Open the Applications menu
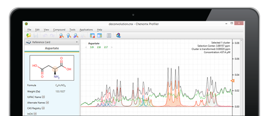This screenshot has height=116, width=269. 86,30
